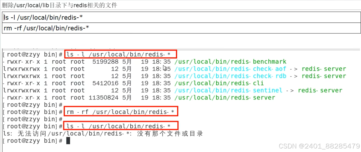This screenshot has width=361, height=152.
Task: Click the terminal cursor at last prompt
Action: tap(68, 141)
